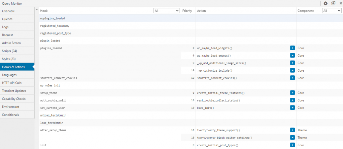Select the load_textdomain hook
The image size is (343, 149).
[x=52, y=123]
